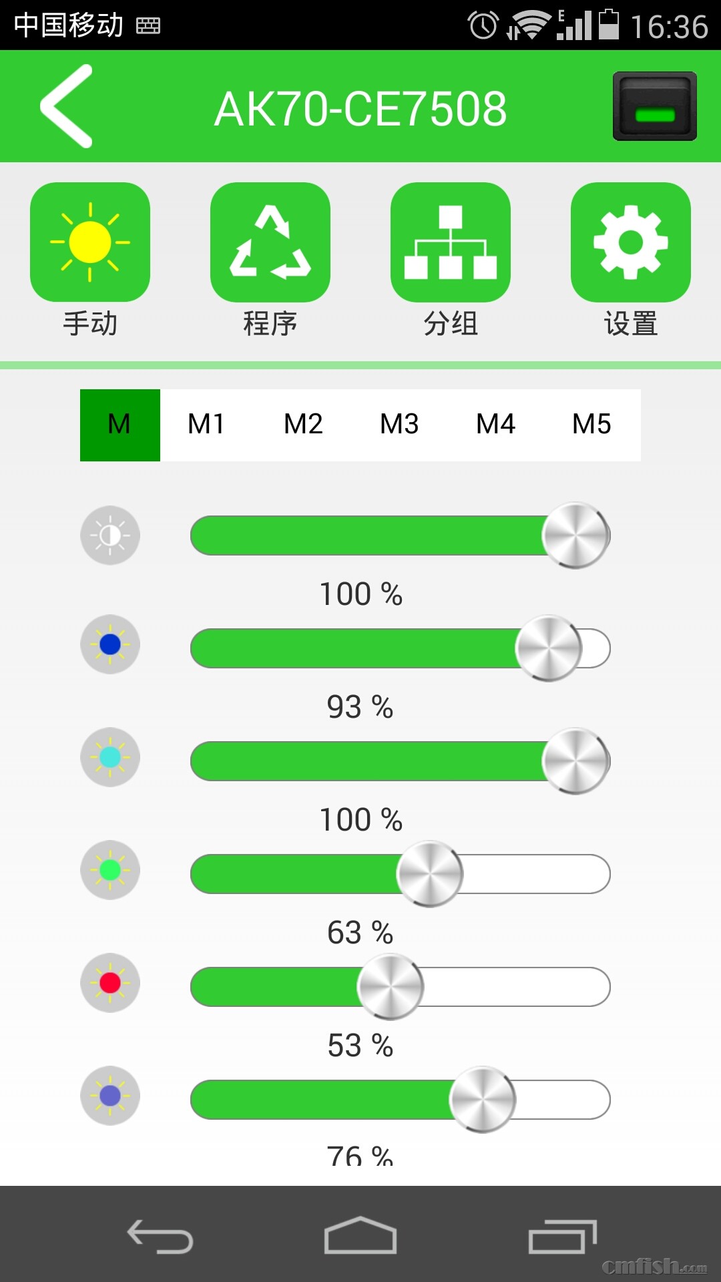Select the M5 preset tab
Viewport: 721px width, 1282px height.
click(x=591, y=425)
